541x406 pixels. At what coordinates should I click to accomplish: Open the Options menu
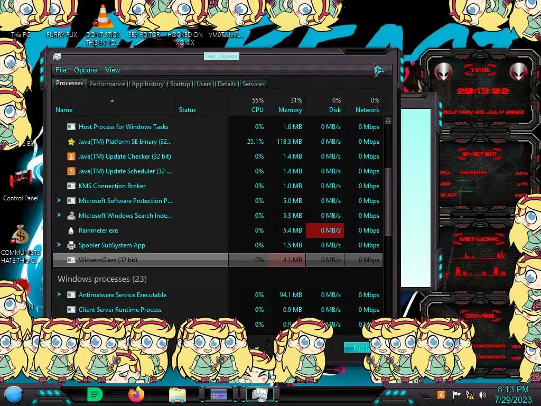click(85, 70)
